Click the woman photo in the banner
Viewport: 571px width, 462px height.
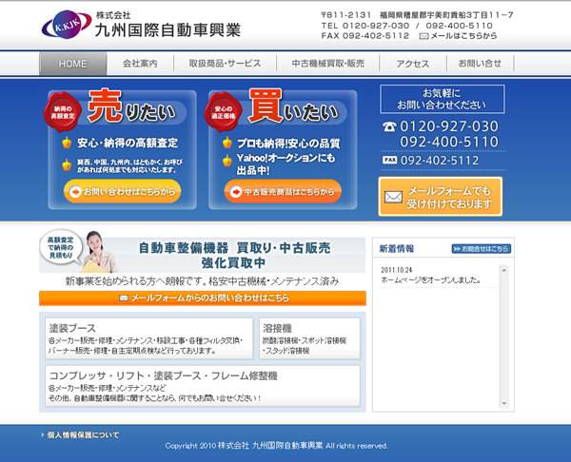(98, 252)
